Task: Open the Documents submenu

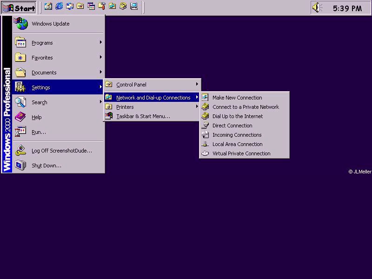Action: click(59, 73)
